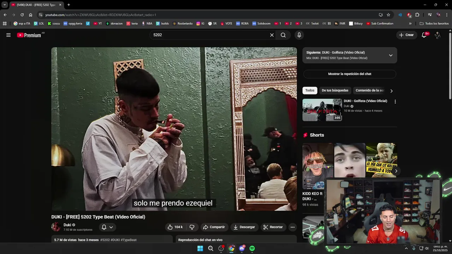
Task: Open the Crear upload menu
Action: [x=406, y=35]
